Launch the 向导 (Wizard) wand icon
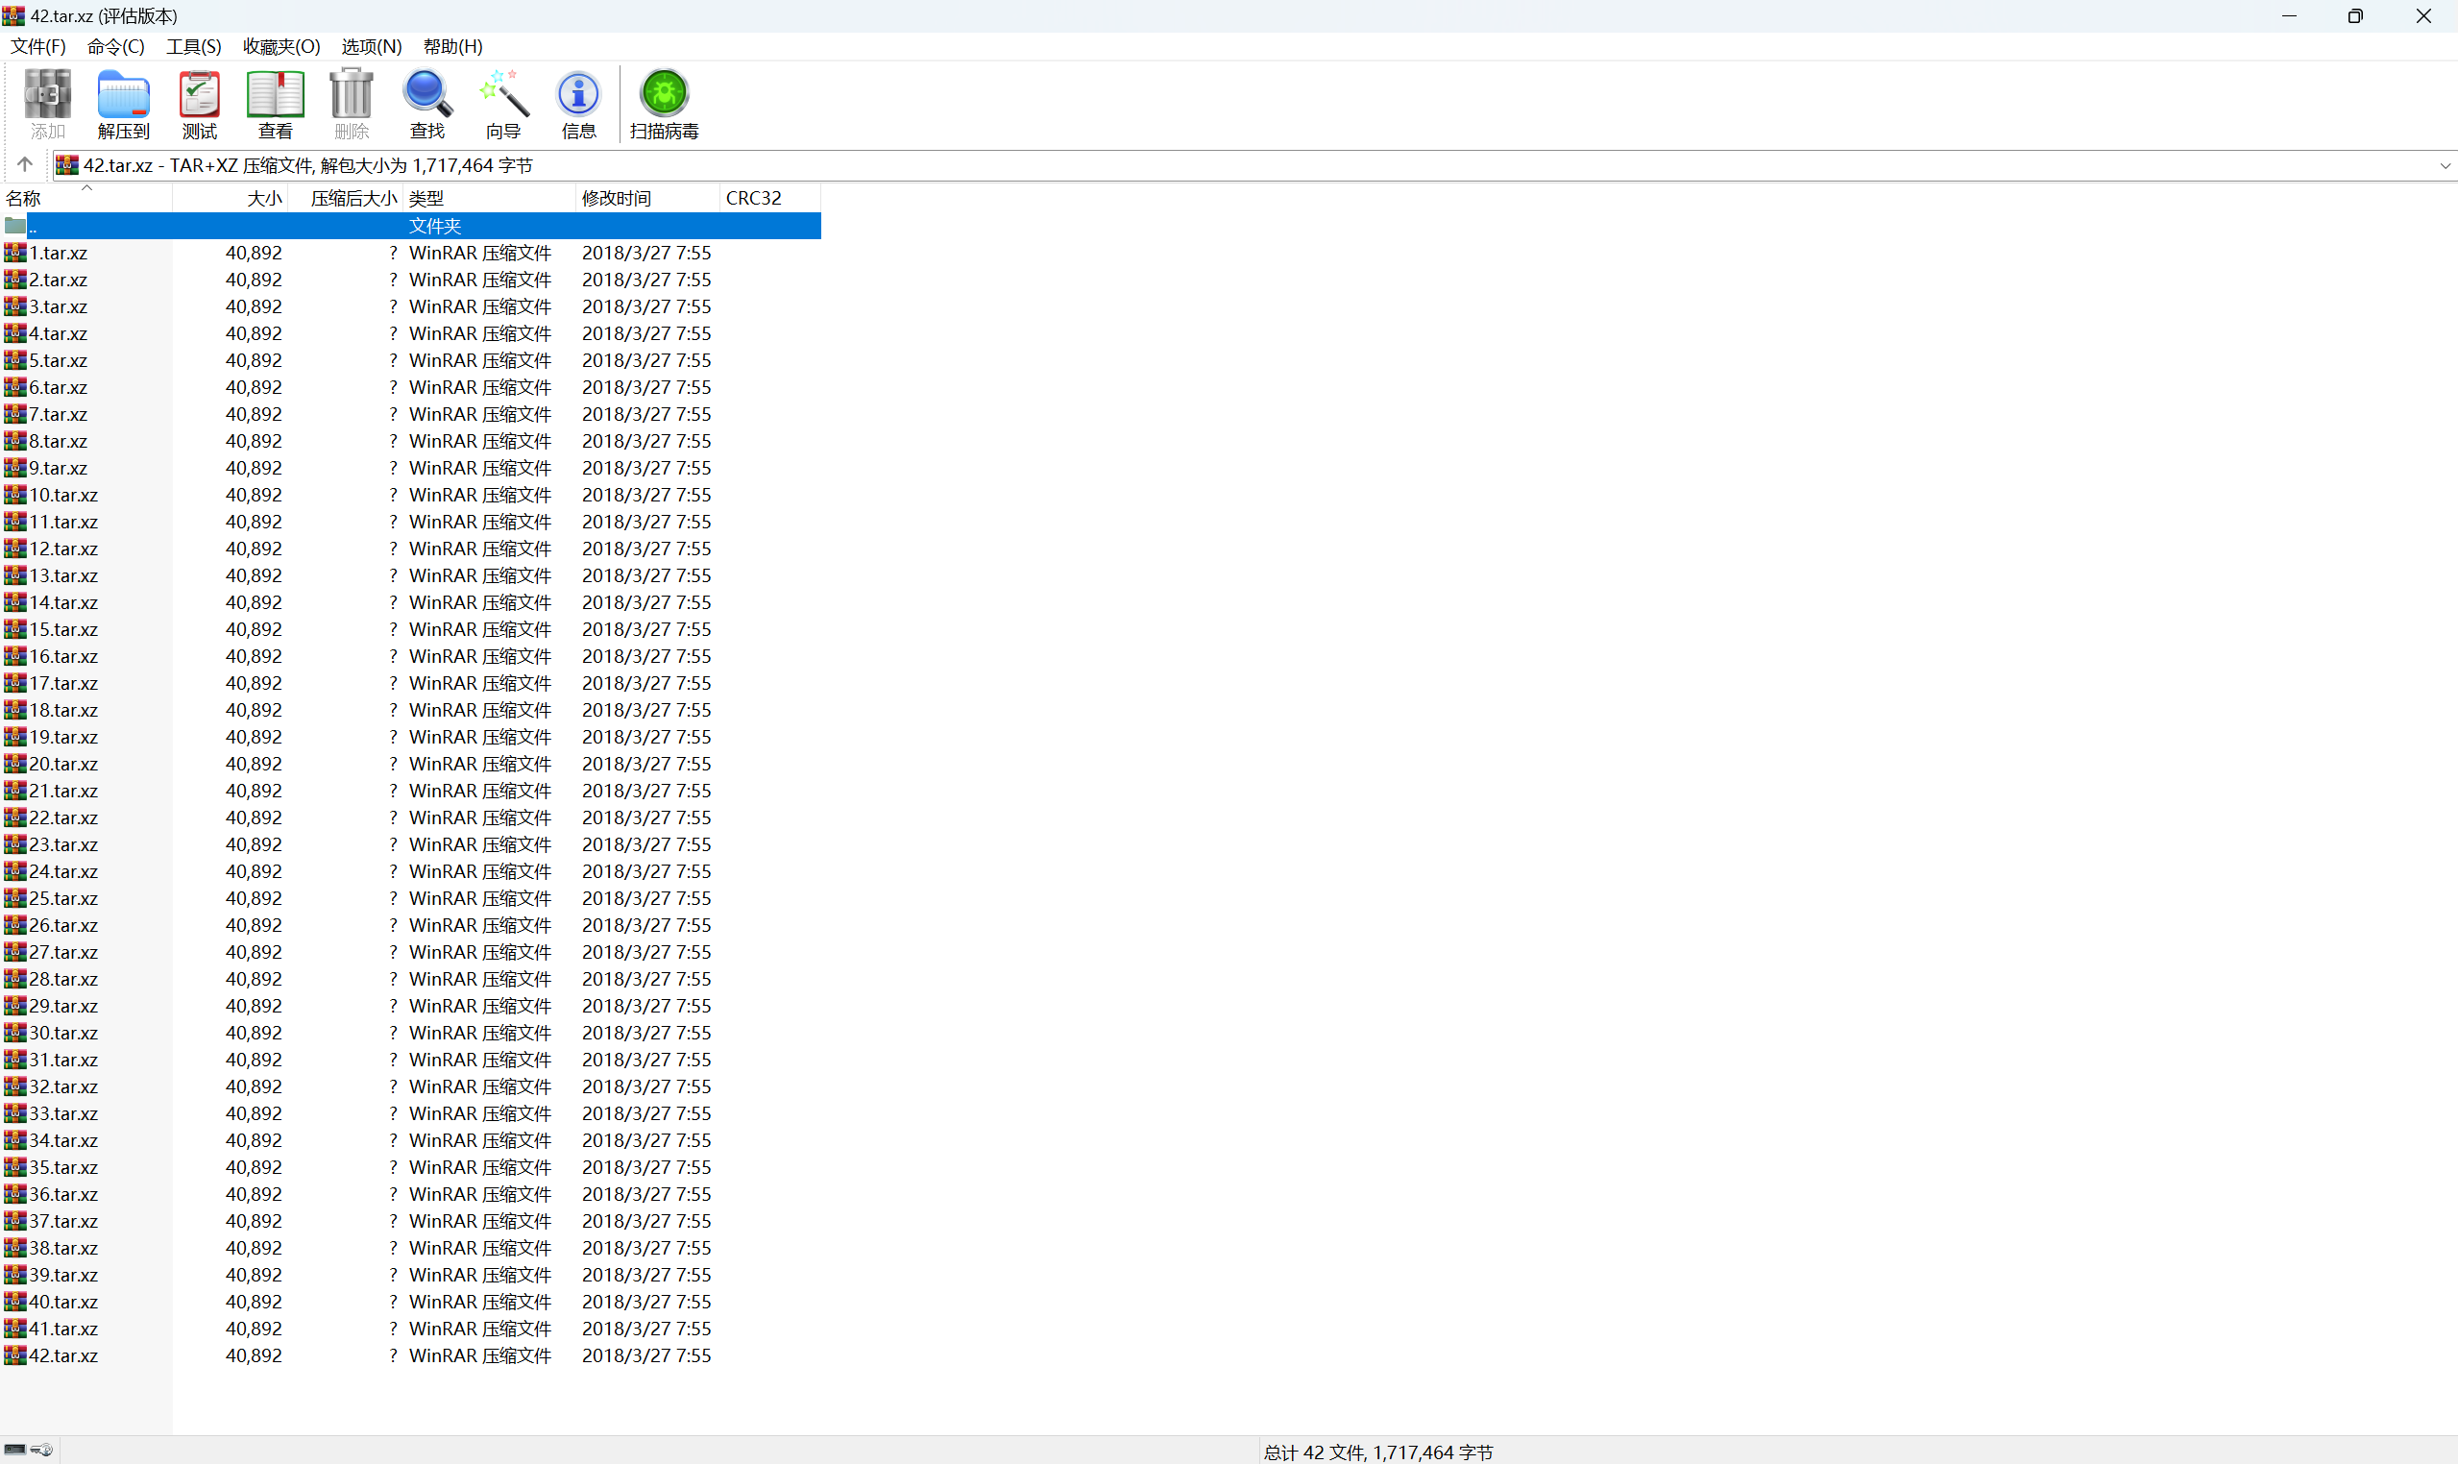This screenshot has width=2458, height=1464. click(503, 104)
